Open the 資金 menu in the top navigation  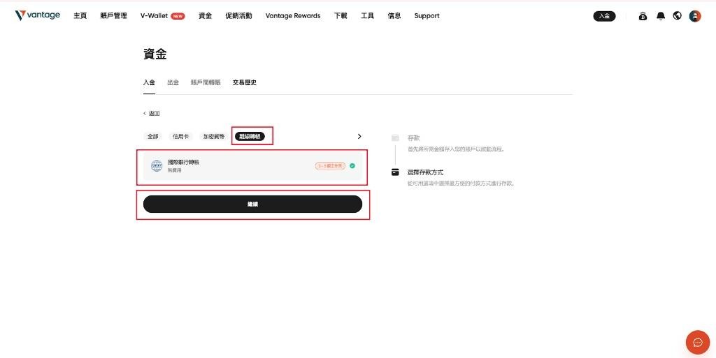tap(205, 16)
